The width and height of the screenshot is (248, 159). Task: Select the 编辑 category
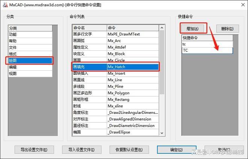click(x=30, y=67)
